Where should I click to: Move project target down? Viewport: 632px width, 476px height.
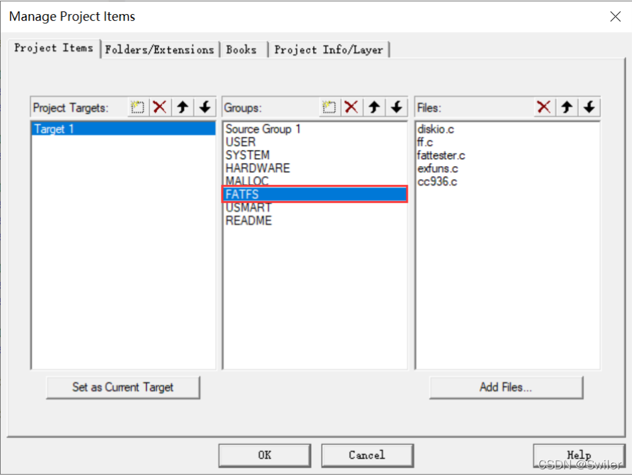(205, 107)
